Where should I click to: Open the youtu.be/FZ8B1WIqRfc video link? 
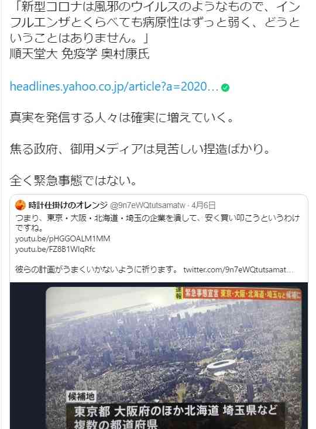click(55, 249)
